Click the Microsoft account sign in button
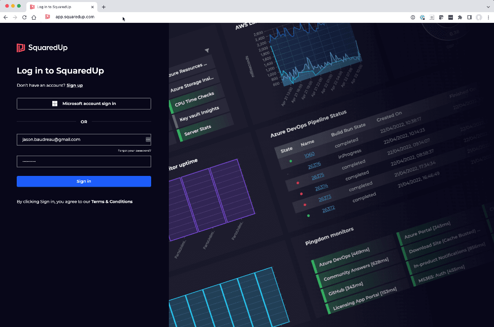The width and height of the screenshot is (494, 327). (84, 104)
